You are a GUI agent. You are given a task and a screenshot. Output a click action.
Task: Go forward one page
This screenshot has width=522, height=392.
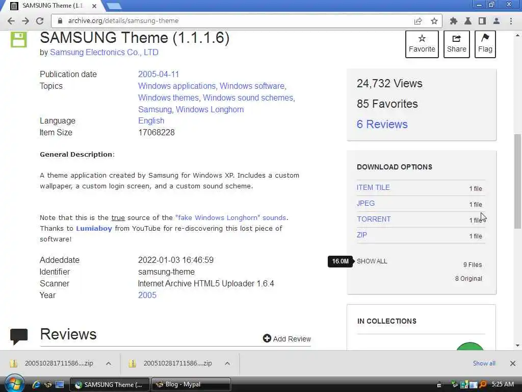[25, 21]
